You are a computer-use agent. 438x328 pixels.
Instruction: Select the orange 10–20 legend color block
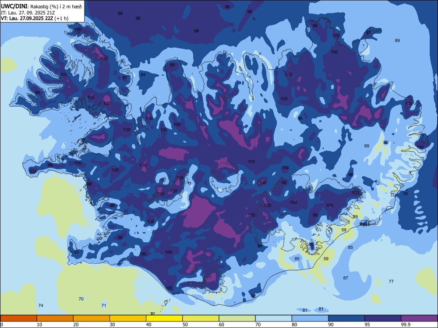[55, 318]
